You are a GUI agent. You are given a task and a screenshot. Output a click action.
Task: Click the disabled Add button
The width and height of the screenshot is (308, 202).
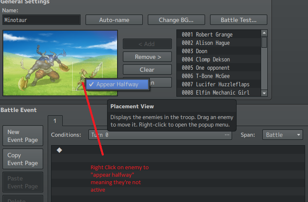click(147, 44)
